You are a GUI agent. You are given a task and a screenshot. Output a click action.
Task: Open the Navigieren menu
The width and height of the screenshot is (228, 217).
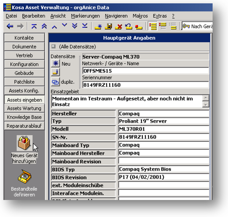click(116, 16)
